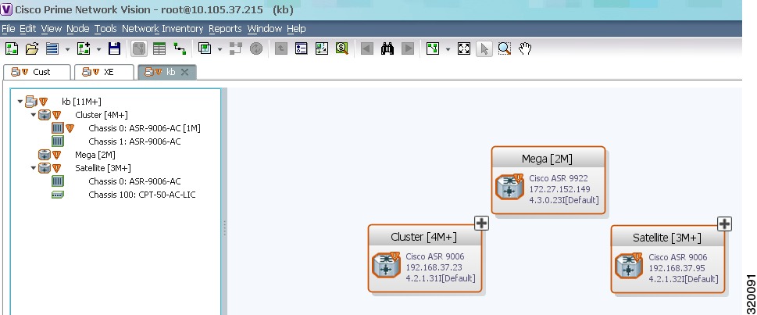Click the greyed-out next arrow icon
757x315 pixels.
point(408,48)
